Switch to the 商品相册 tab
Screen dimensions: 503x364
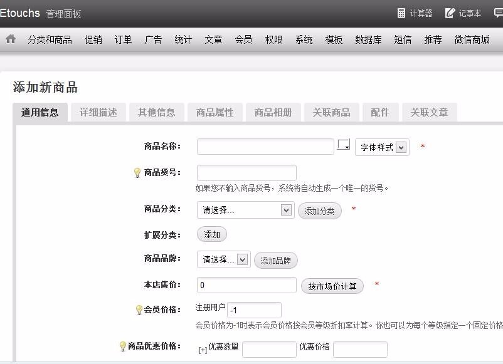273,112
